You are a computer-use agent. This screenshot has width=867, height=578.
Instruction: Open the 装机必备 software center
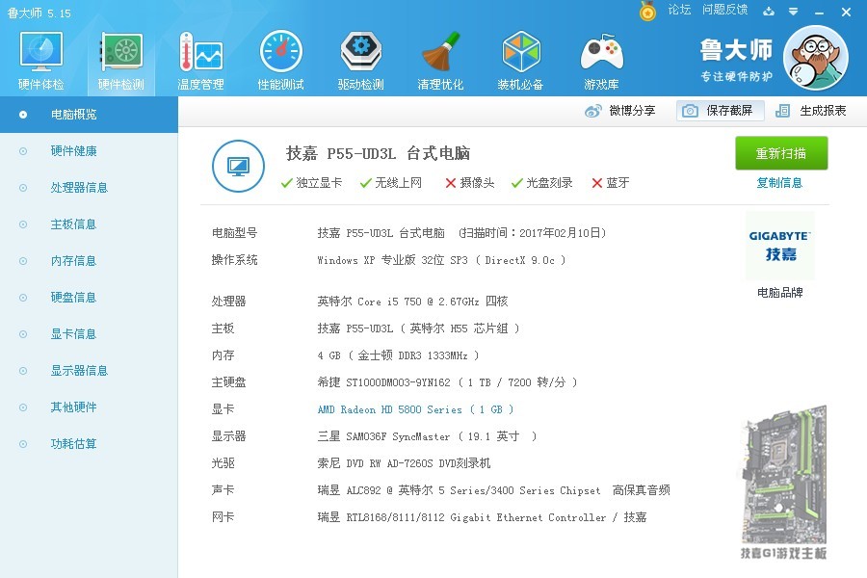pyautogui.click(x=520, y=58)
